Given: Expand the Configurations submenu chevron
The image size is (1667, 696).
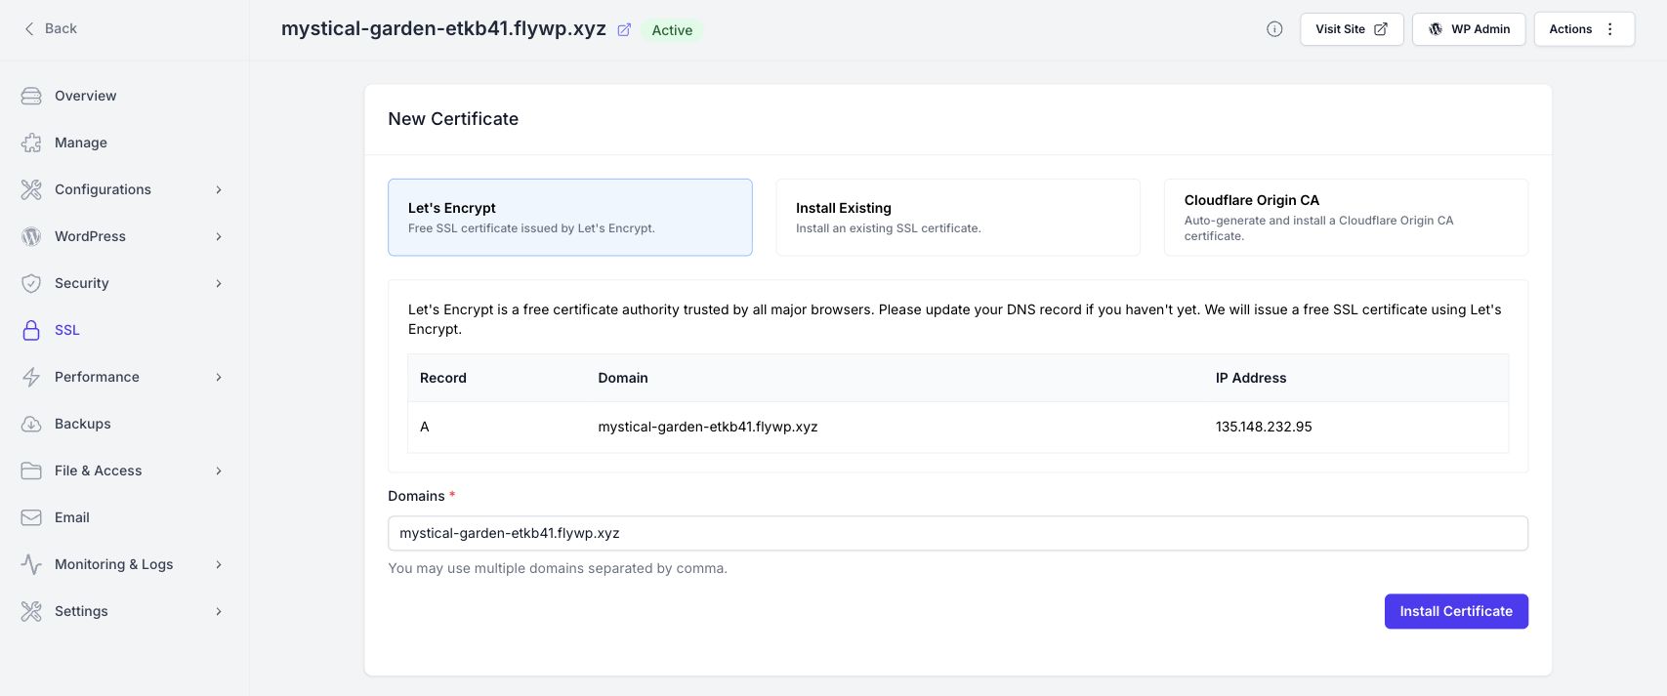Looking at the screenshot, I should coord(219,189).
